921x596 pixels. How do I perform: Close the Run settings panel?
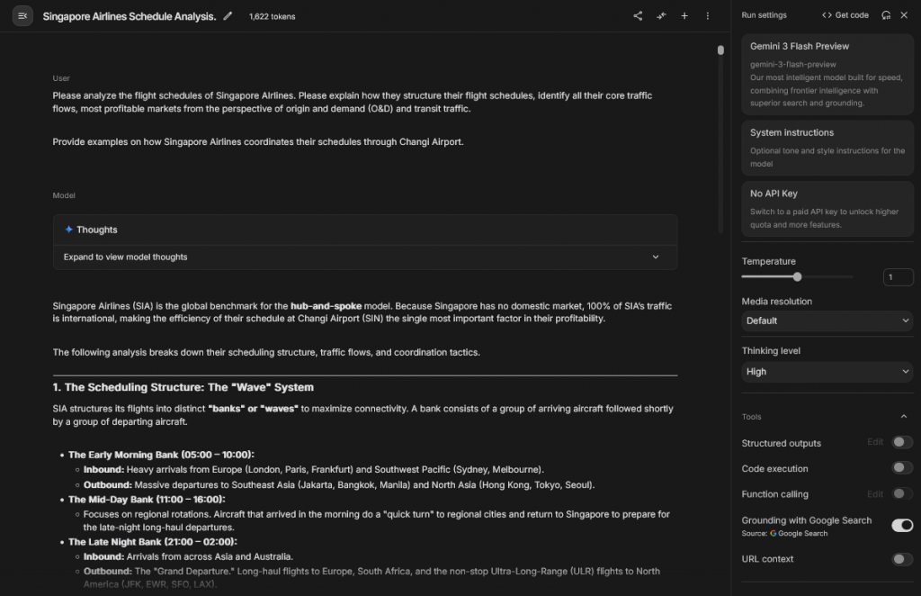point(904,15)
